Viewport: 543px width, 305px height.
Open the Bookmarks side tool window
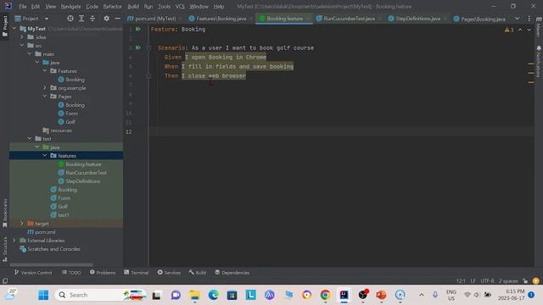(5, 213)
